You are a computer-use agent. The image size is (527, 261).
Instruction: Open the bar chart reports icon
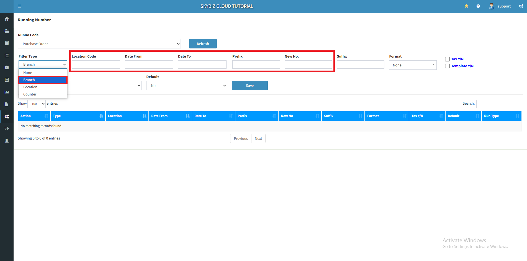pos(7,92)
